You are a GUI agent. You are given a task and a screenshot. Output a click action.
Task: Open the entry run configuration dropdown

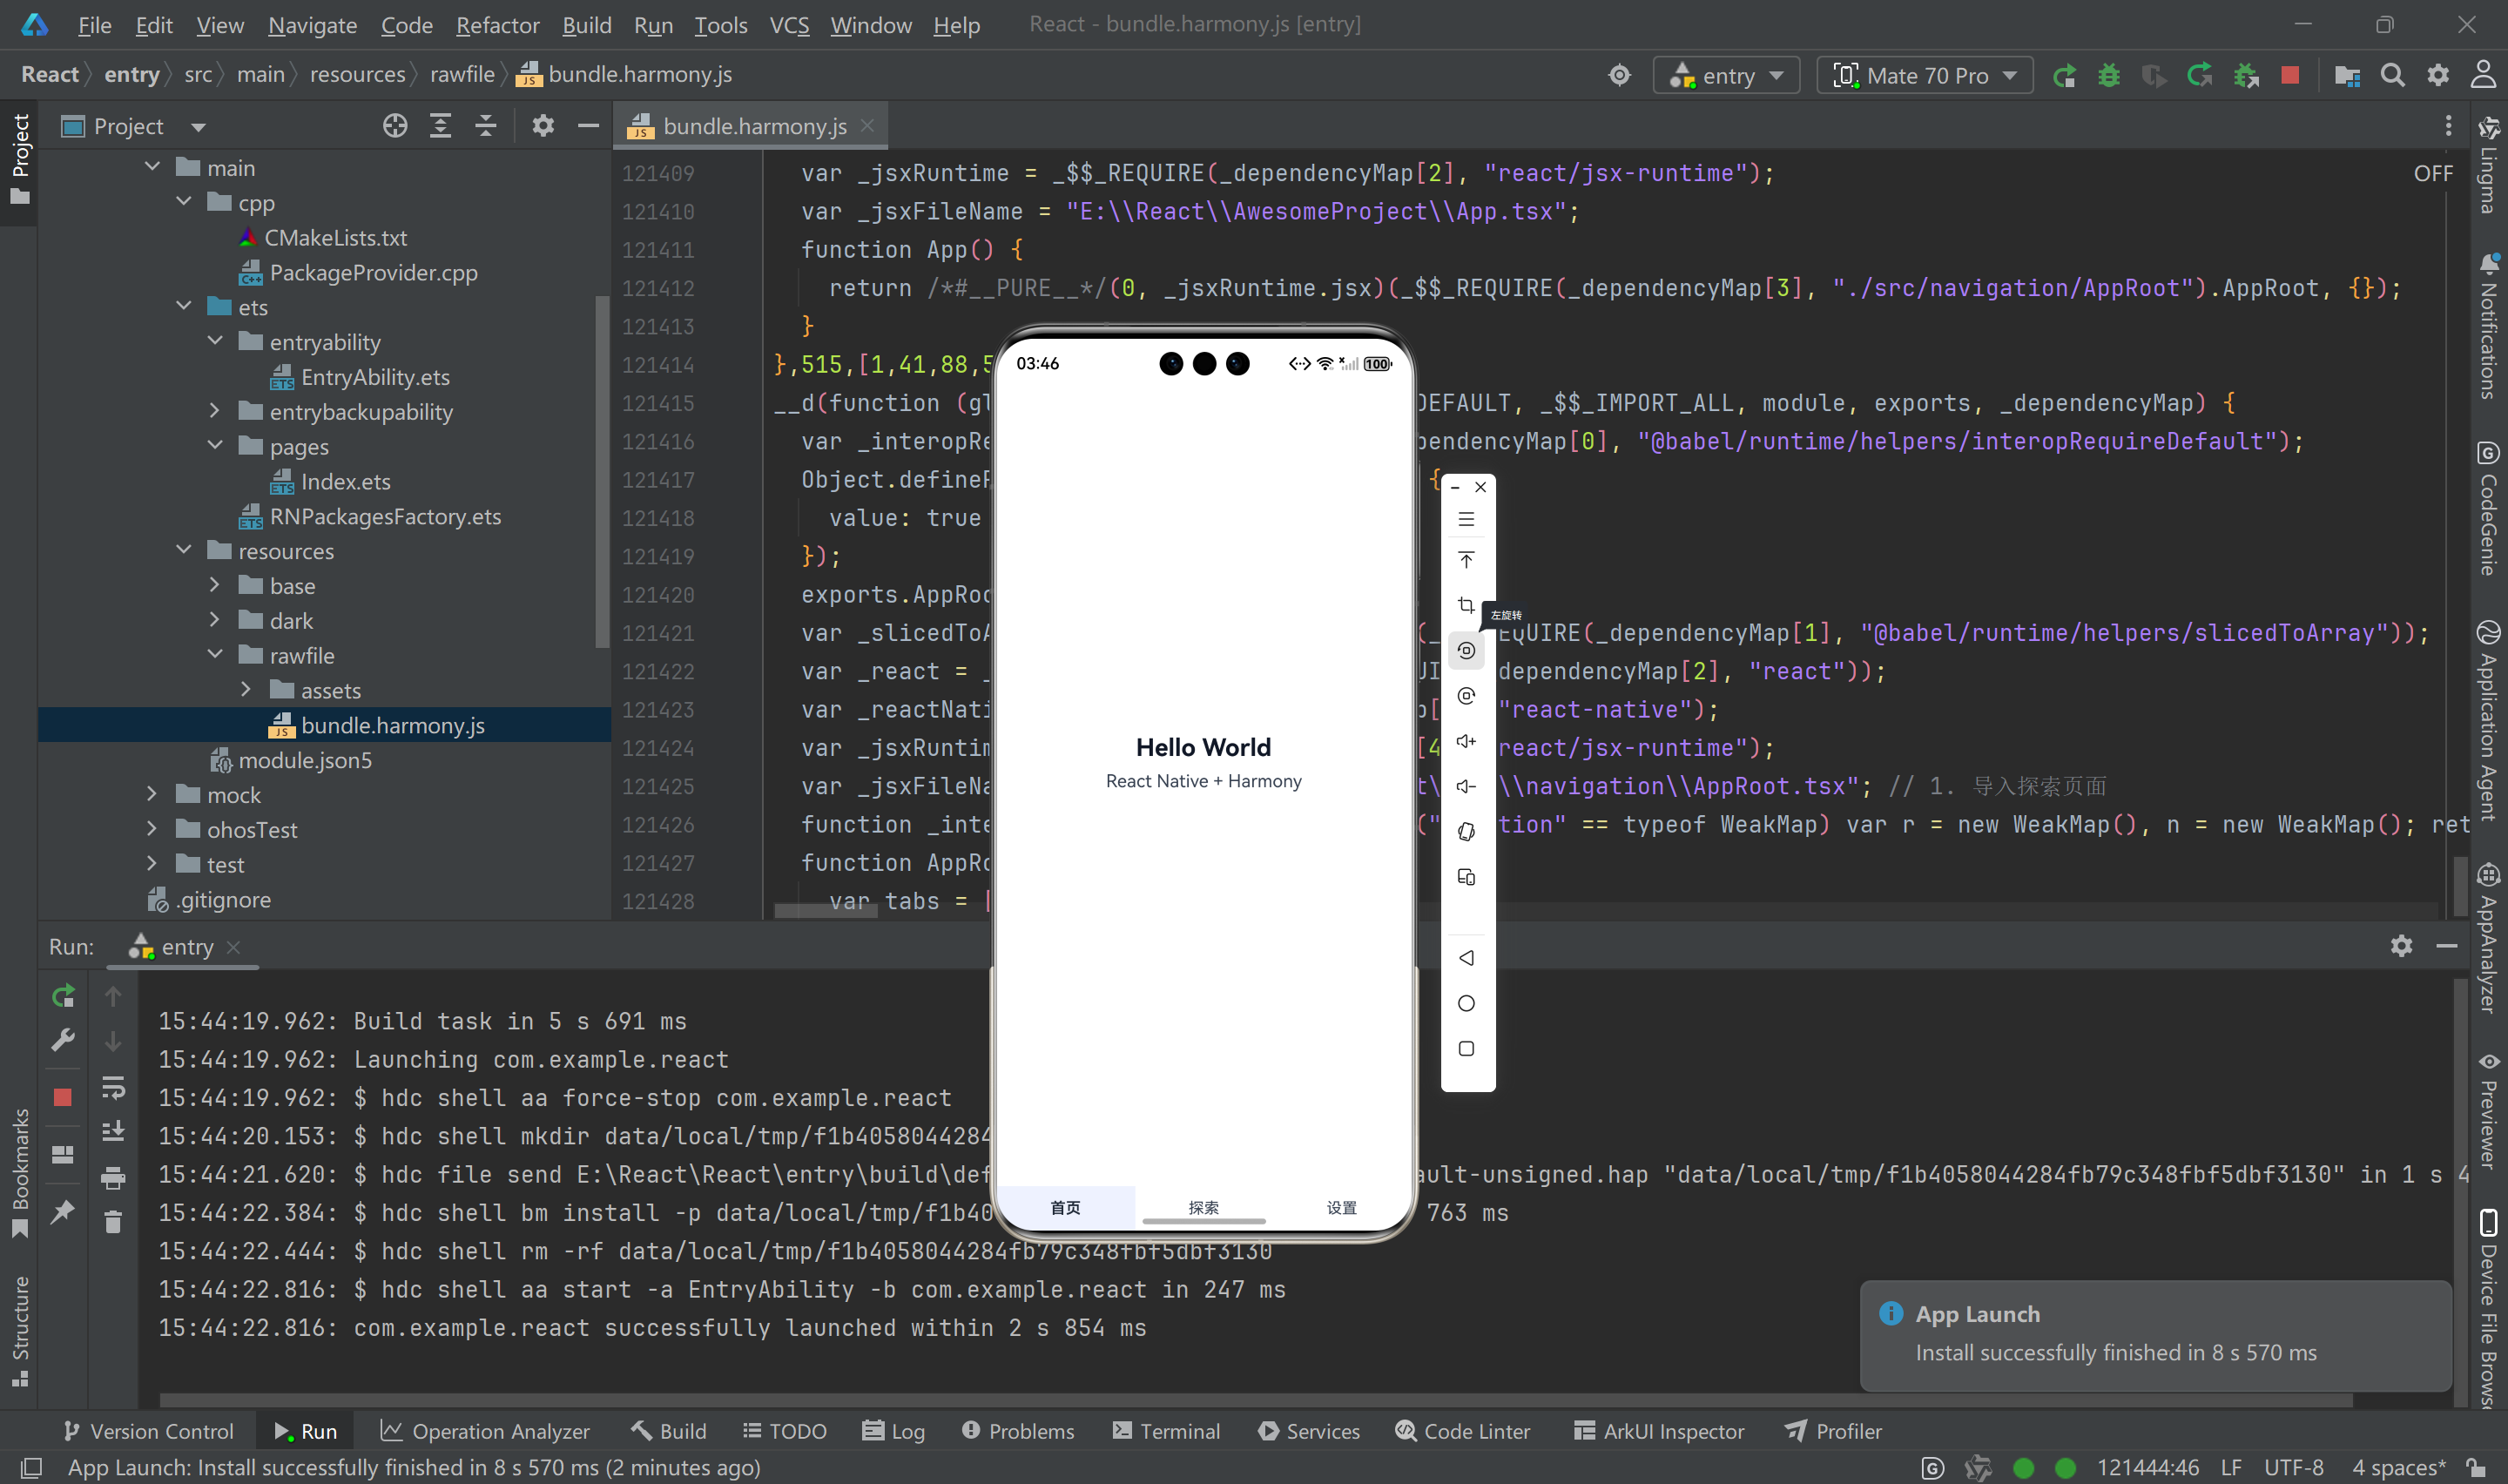[1726, 75]
